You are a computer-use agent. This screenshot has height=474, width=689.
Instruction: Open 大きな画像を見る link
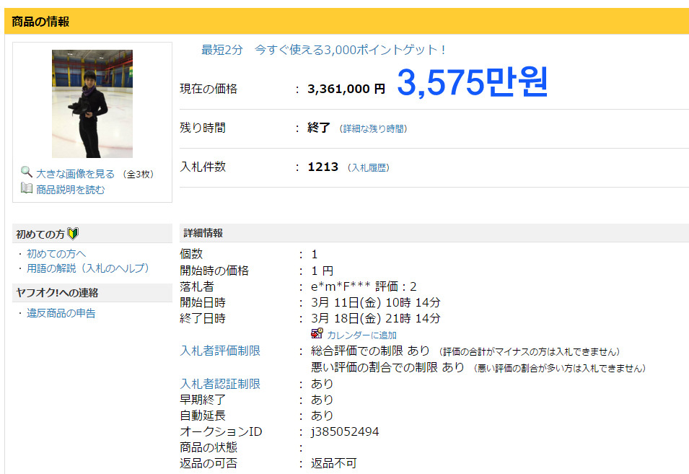pos(75,174)
